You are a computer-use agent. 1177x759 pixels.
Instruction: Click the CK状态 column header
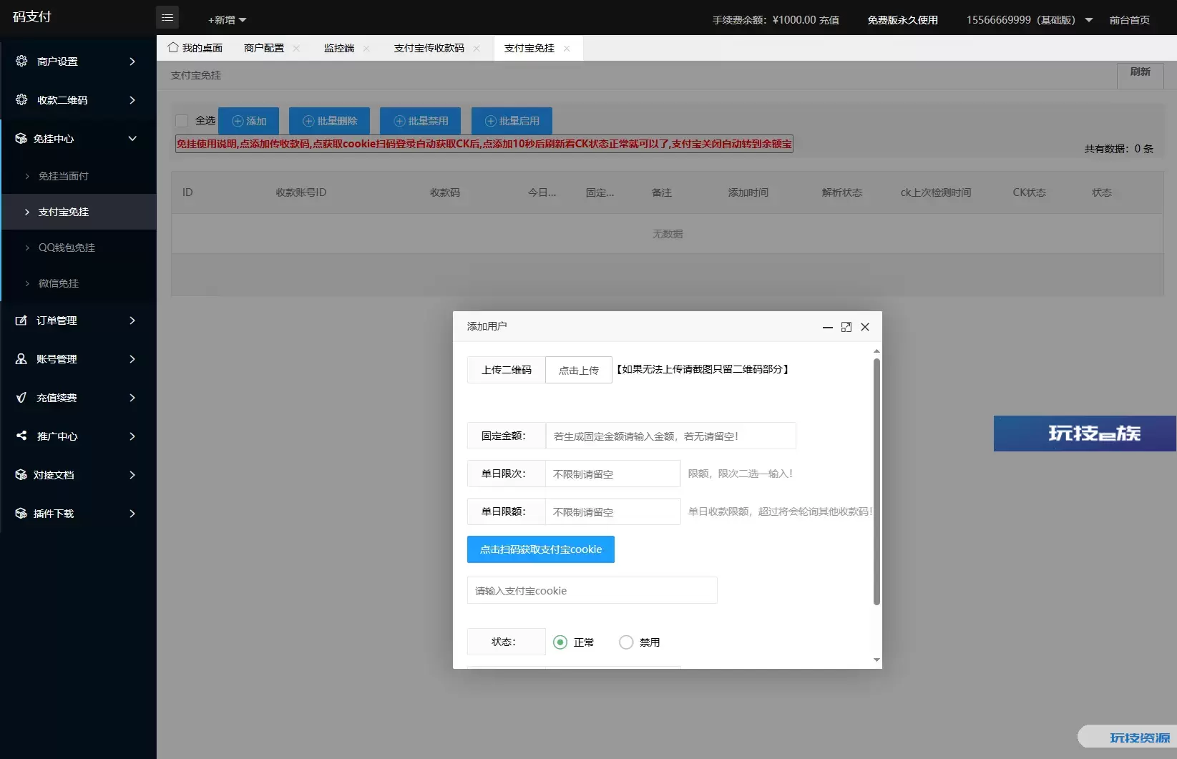(x=1029, y=192)
